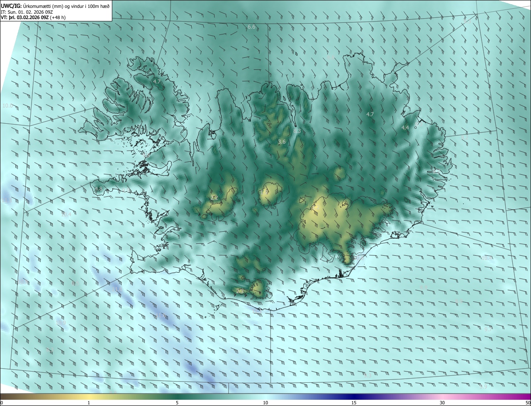Click the 9.9 value label in the bottom-right corner
531x406 pixels.
click(483, 386)
